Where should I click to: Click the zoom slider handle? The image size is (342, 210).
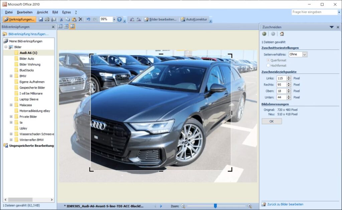pyautogui.click(x=215, y=206)
